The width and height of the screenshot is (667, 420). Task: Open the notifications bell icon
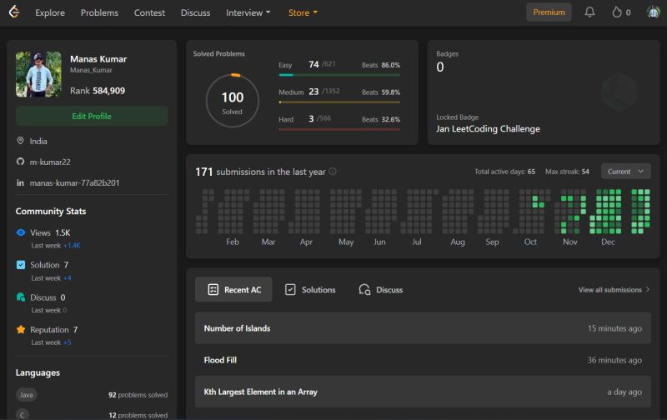tap(589, 12)
